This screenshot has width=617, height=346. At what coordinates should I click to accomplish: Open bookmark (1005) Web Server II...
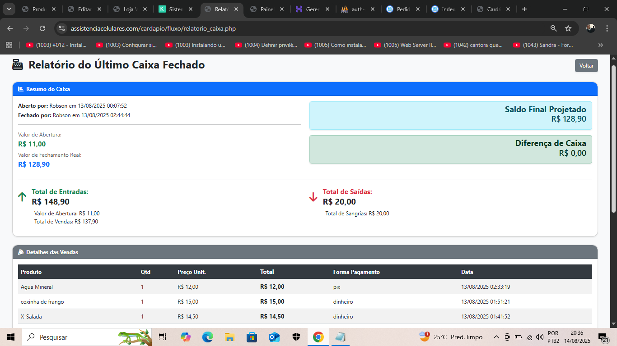click(405, 45)
